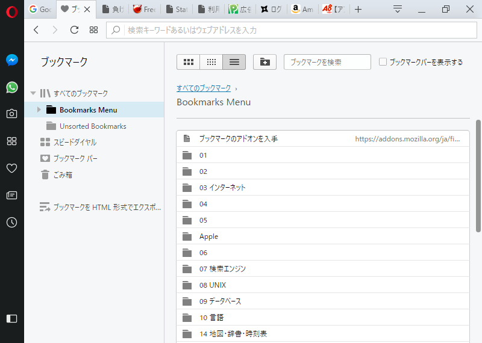Click the bookmarks list vertical scrollbar

[x=478, y=176]
